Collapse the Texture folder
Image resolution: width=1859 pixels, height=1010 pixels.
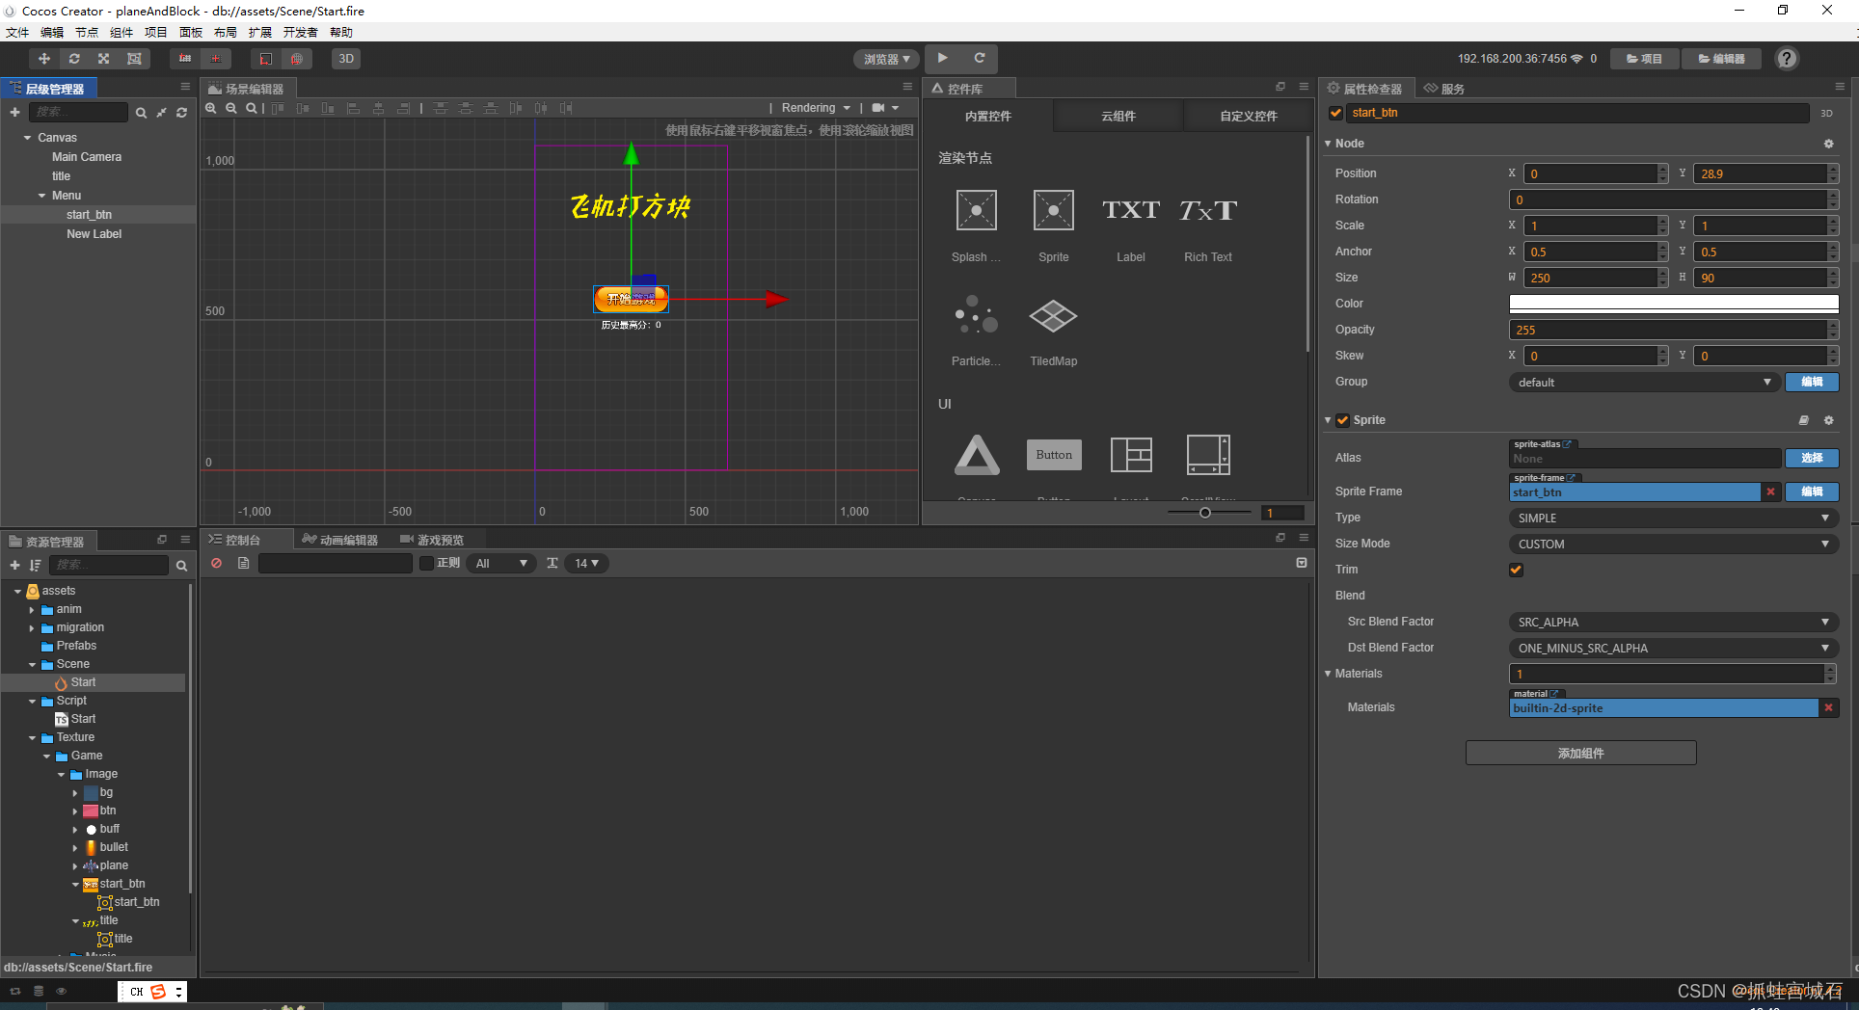click(32, 738)
